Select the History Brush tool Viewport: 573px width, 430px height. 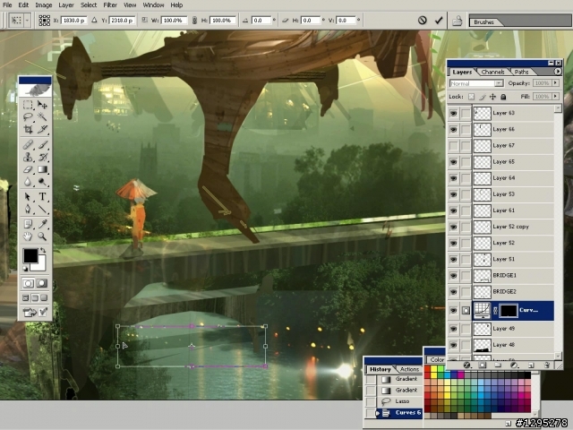point(42,158)
